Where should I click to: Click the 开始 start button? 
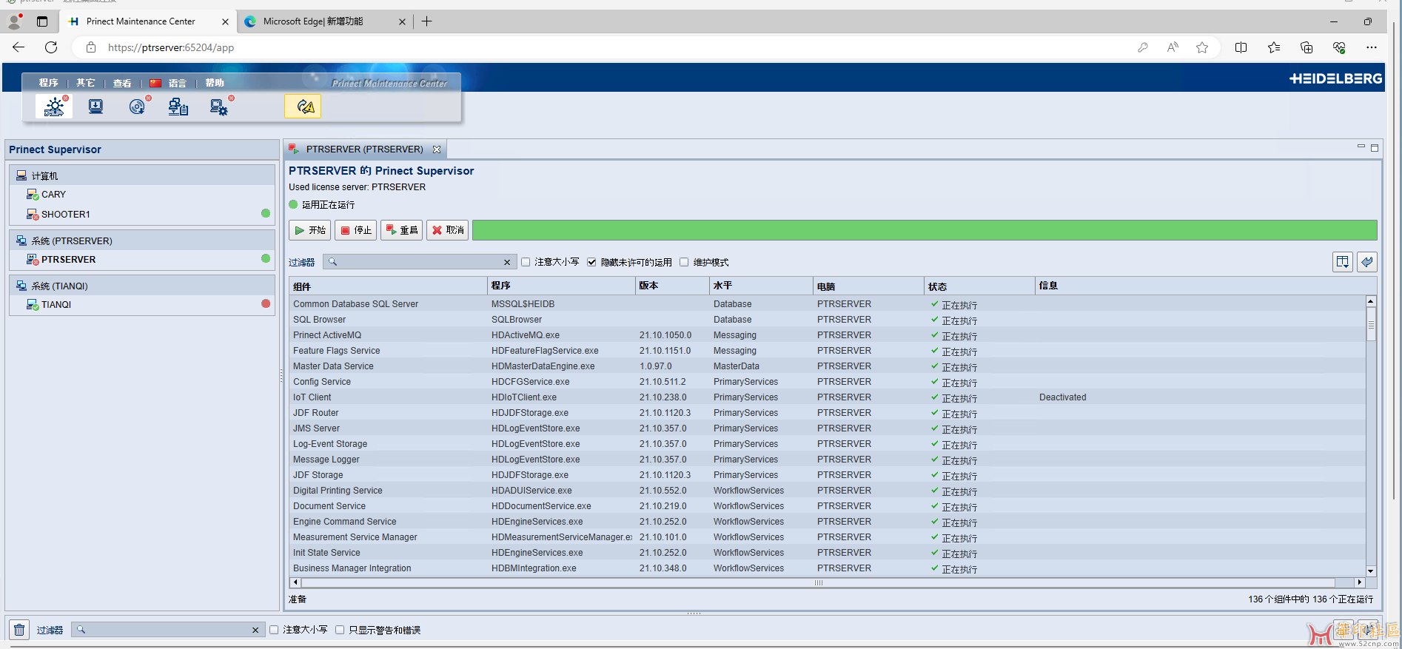click(309, 230)
